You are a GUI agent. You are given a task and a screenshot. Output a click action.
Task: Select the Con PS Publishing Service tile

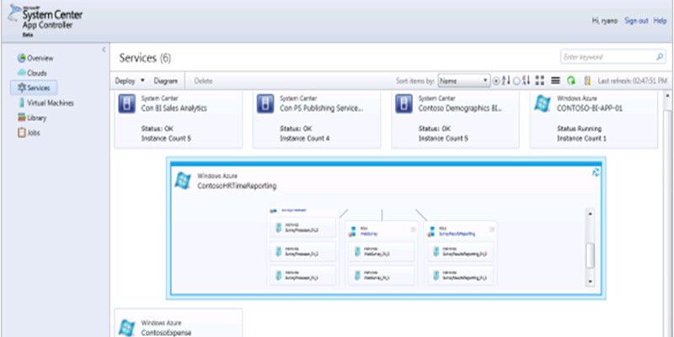pos(317,119)
